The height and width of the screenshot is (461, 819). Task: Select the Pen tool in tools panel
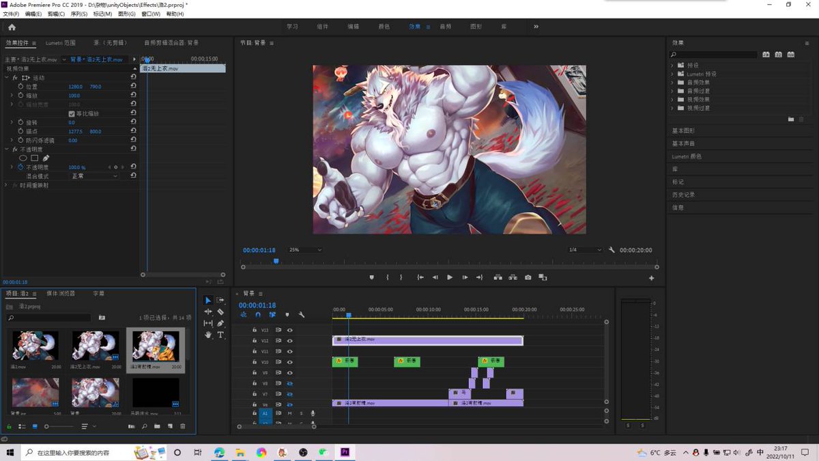click(220, 324)
